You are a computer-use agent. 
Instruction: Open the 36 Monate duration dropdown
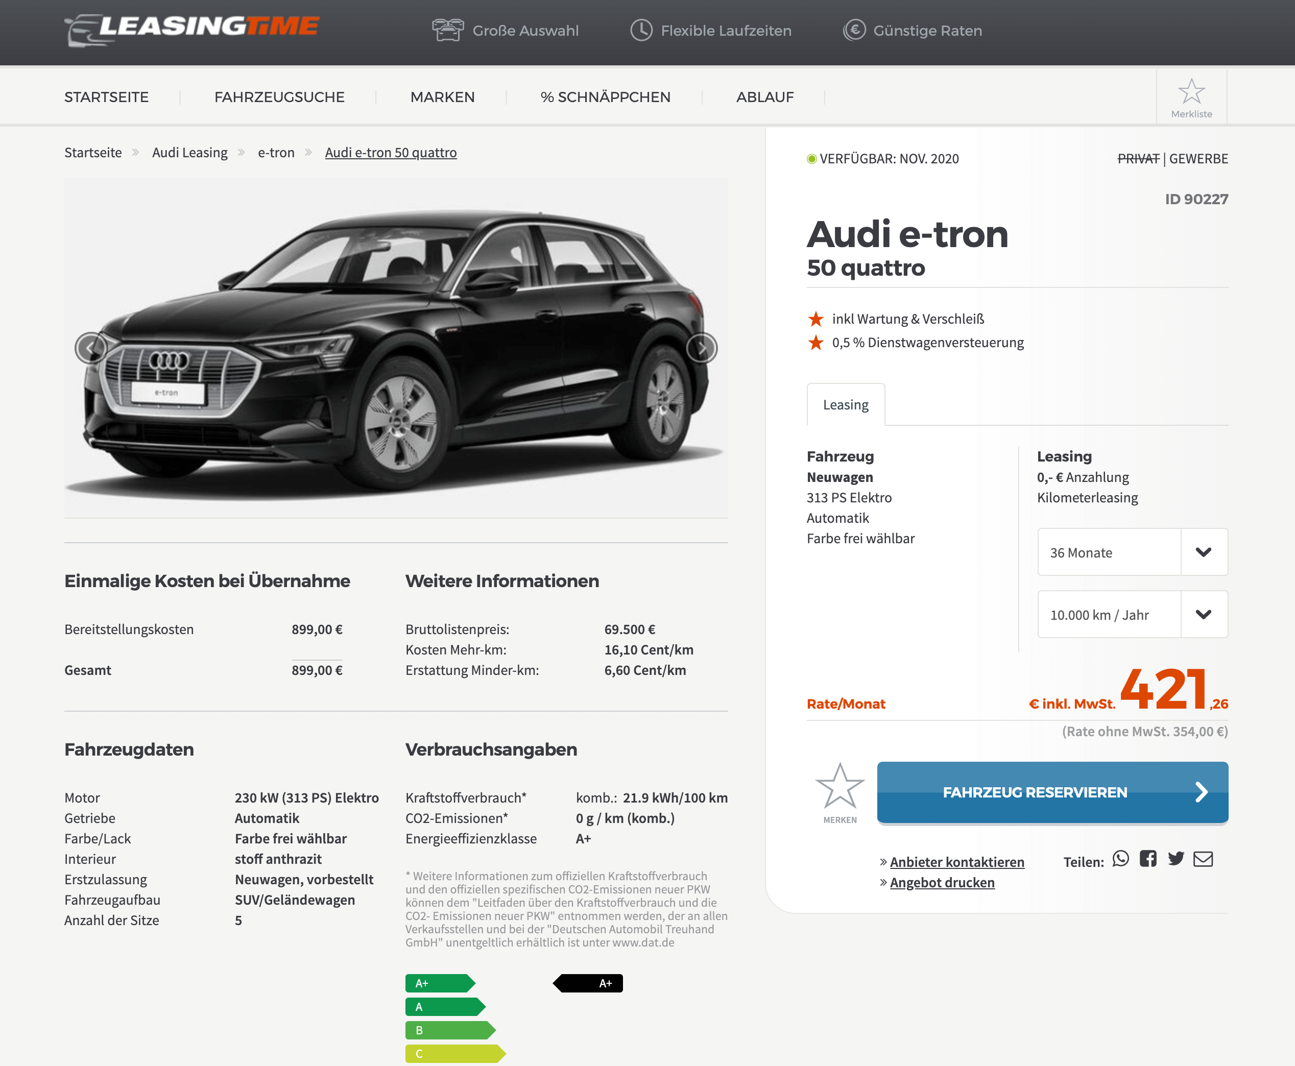pyautogui.click(x=1132, y=552)
